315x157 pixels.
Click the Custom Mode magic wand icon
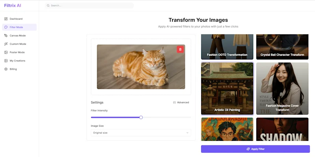(6, 44)
